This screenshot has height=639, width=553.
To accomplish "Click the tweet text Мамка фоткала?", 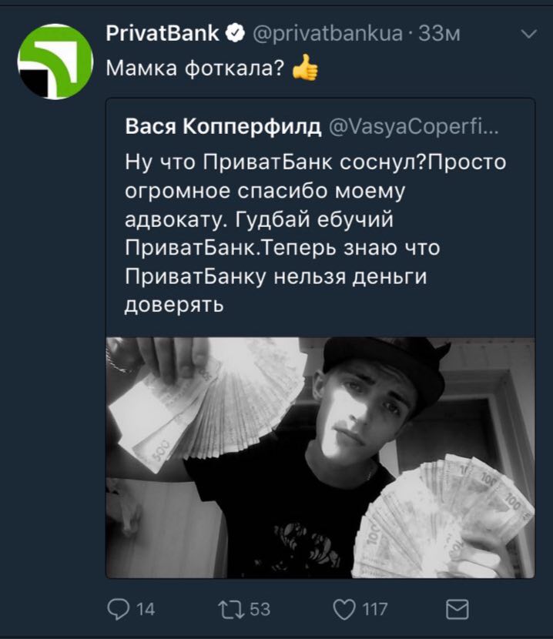I will [195, 68].
